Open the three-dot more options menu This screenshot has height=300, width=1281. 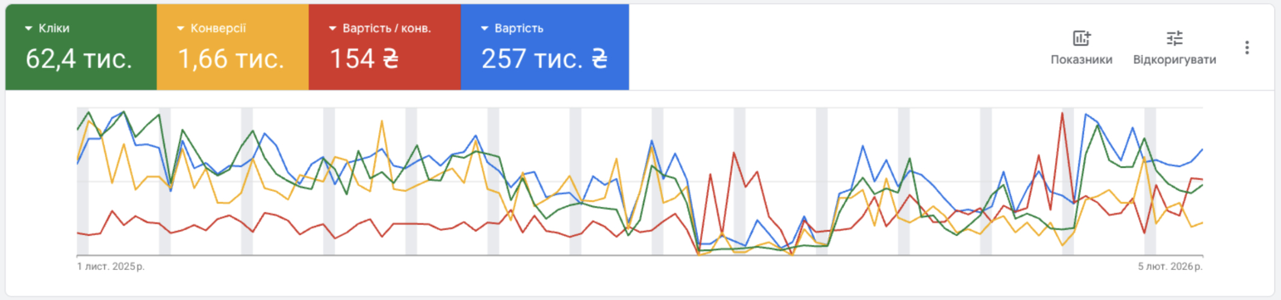(x=1247, y=47)
